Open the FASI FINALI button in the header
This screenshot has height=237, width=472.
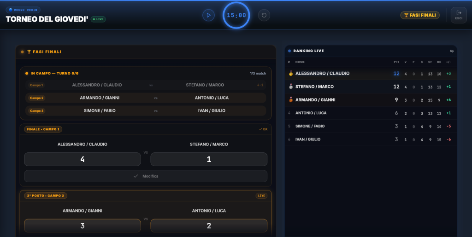tap(420, 15)
